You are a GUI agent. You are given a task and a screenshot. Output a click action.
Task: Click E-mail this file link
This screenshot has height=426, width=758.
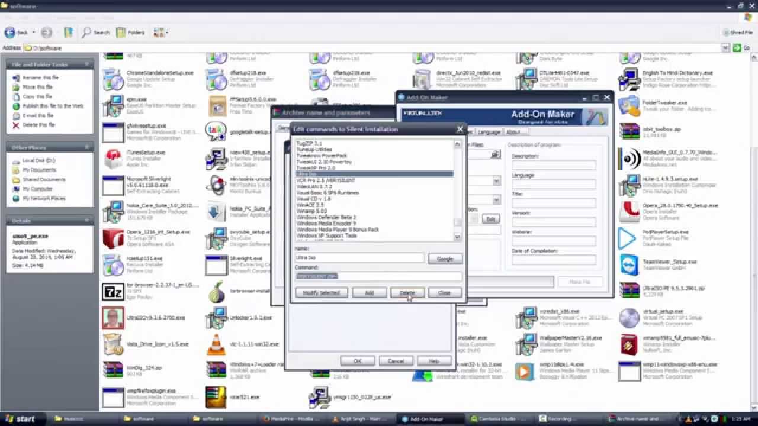(x=38, y=115)
